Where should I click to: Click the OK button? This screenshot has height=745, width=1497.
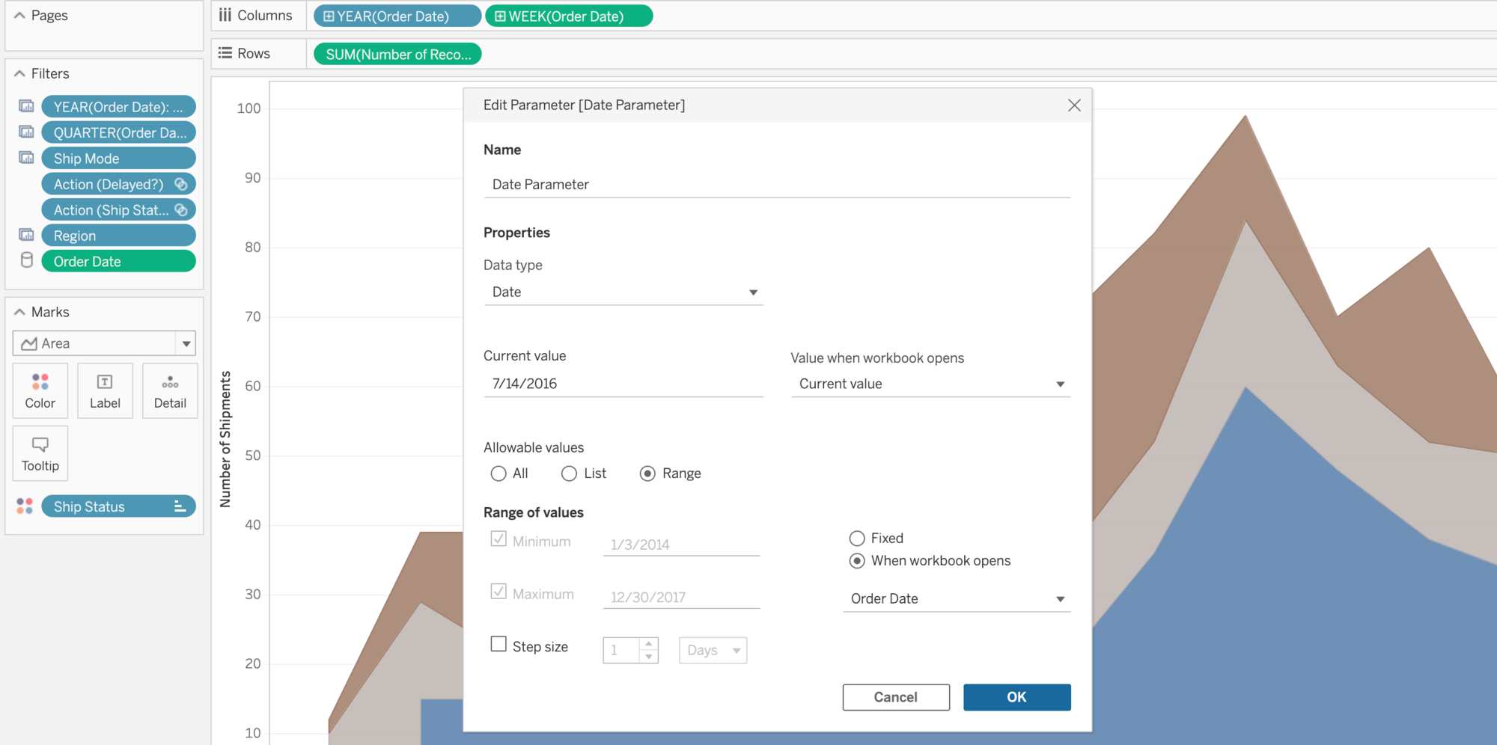coord(1016,697)
